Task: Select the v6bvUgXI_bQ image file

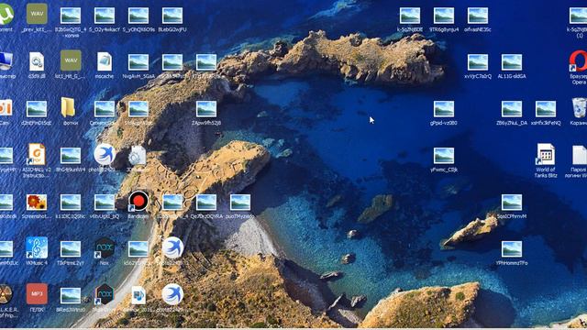Action: (x=105, y=203)
